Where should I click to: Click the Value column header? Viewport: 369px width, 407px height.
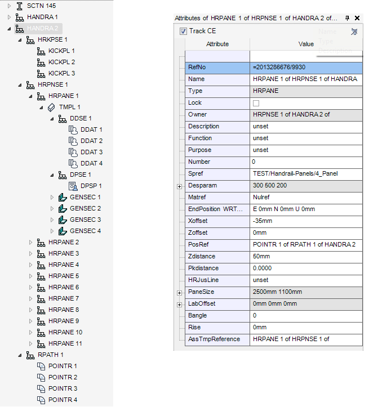306,43
